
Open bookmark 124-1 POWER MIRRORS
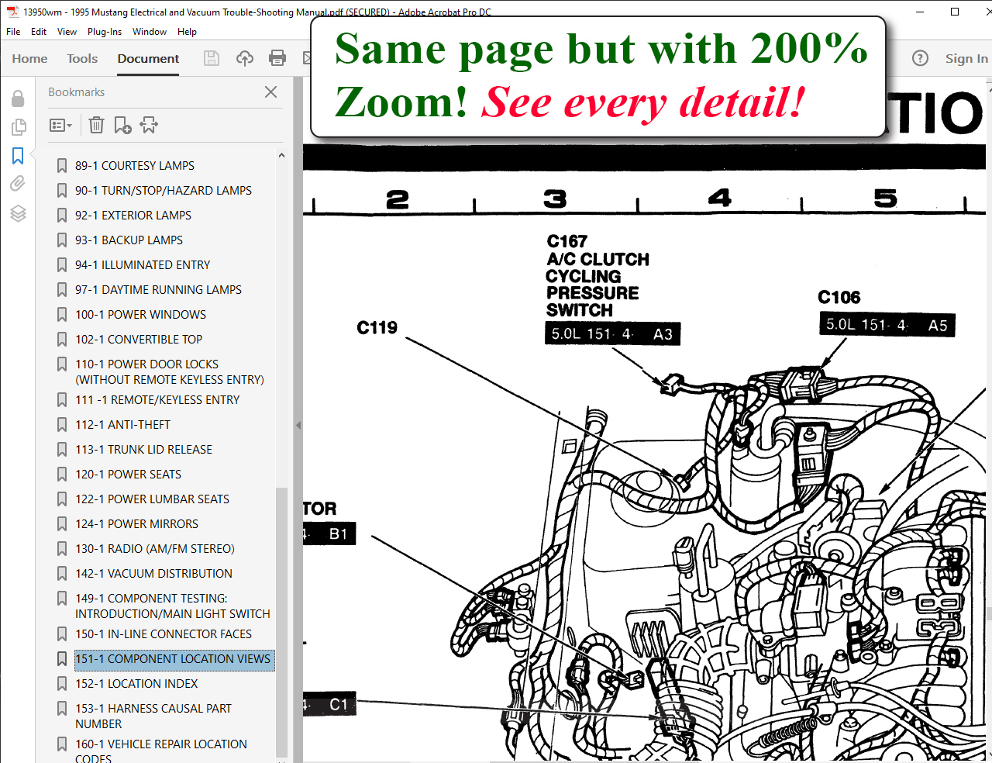tap(137, 524)
